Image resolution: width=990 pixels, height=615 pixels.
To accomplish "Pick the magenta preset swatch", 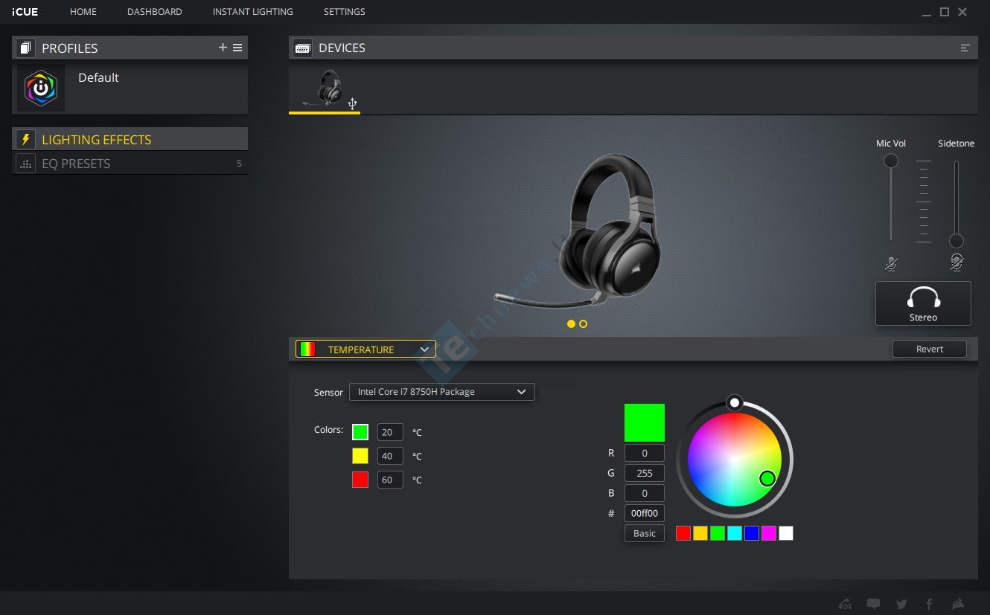I will tap(769, 533).
